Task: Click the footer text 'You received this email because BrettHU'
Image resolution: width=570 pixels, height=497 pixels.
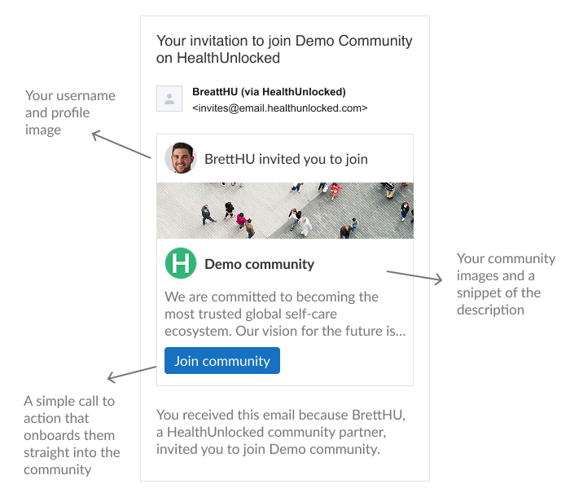Action: [281, 432]
